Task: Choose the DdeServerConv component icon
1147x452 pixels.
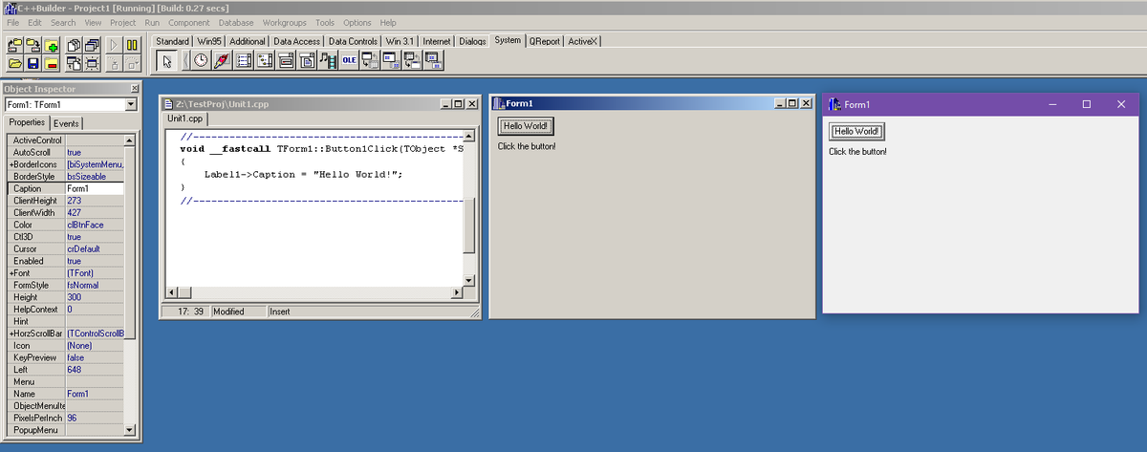Action: [x=412, y=60]
